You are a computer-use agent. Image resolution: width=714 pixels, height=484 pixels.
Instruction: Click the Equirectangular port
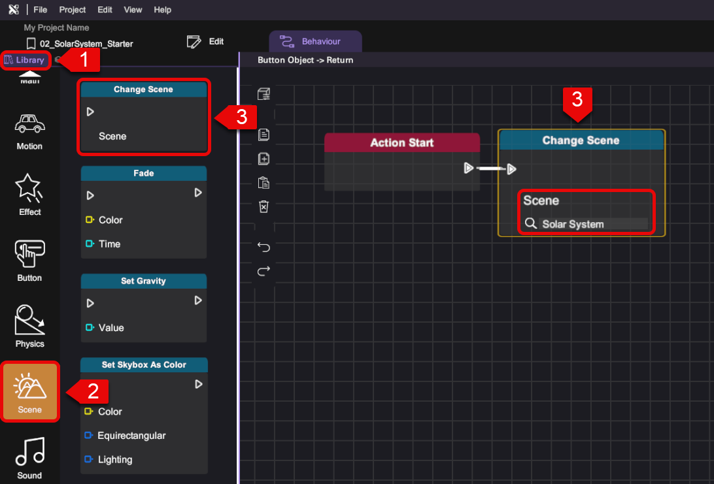(88, 435)
